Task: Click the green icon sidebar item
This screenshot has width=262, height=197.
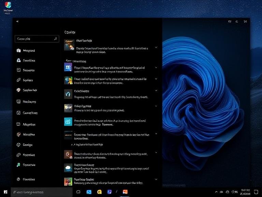Action: tap(18, 165)
